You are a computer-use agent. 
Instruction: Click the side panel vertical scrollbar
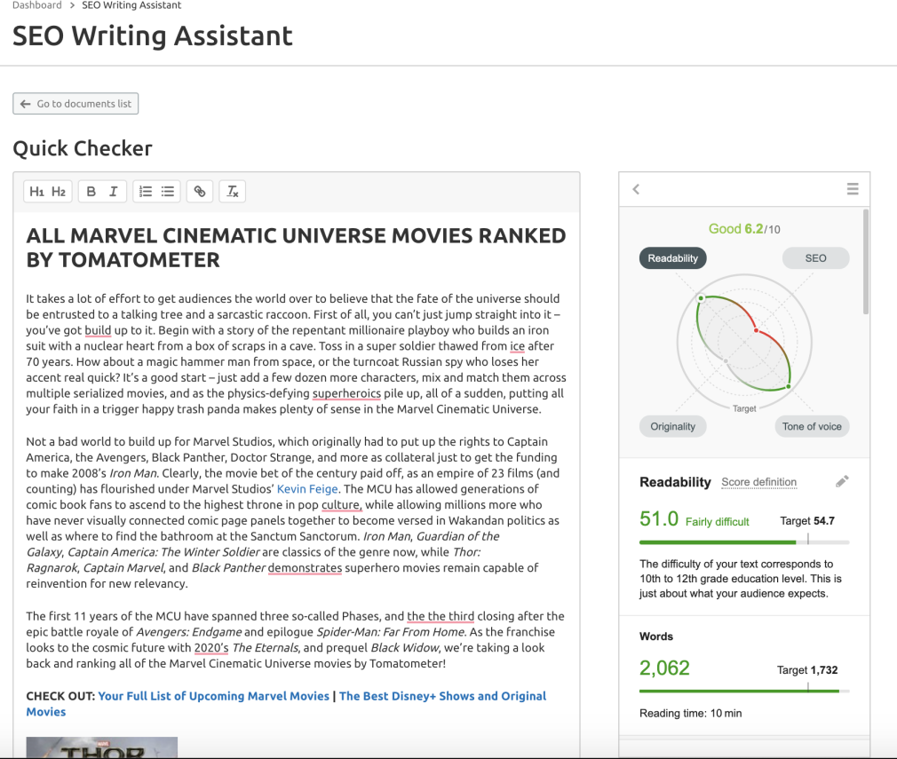(866, 261)
